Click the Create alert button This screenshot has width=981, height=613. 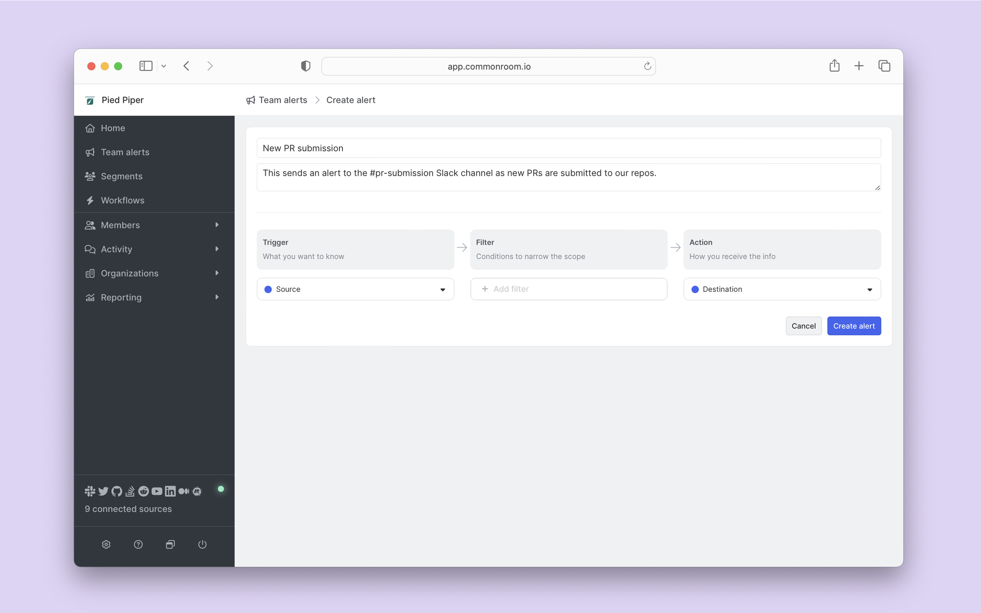tap(854, 326)
